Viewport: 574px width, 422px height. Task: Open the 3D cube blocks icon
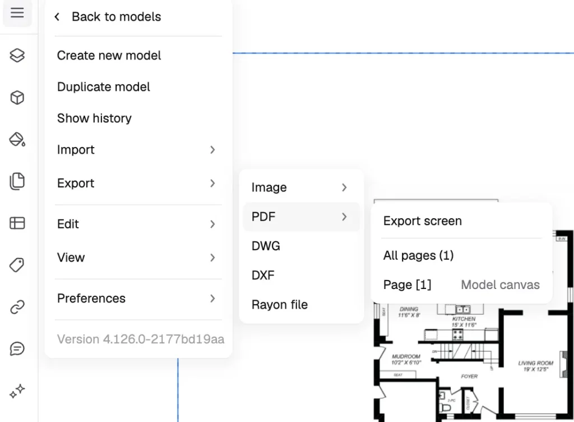click(17, 98)
